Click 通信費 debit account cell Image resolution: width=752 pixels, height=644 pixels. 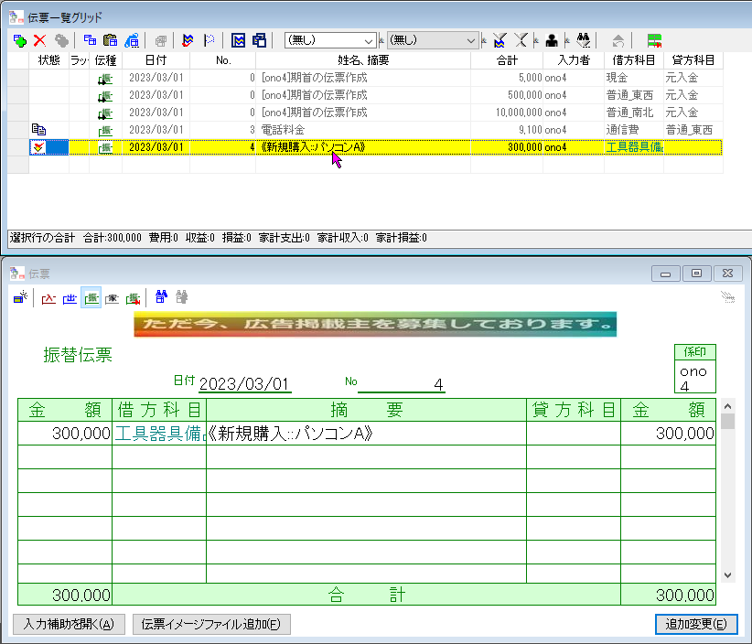pos(634,130)
